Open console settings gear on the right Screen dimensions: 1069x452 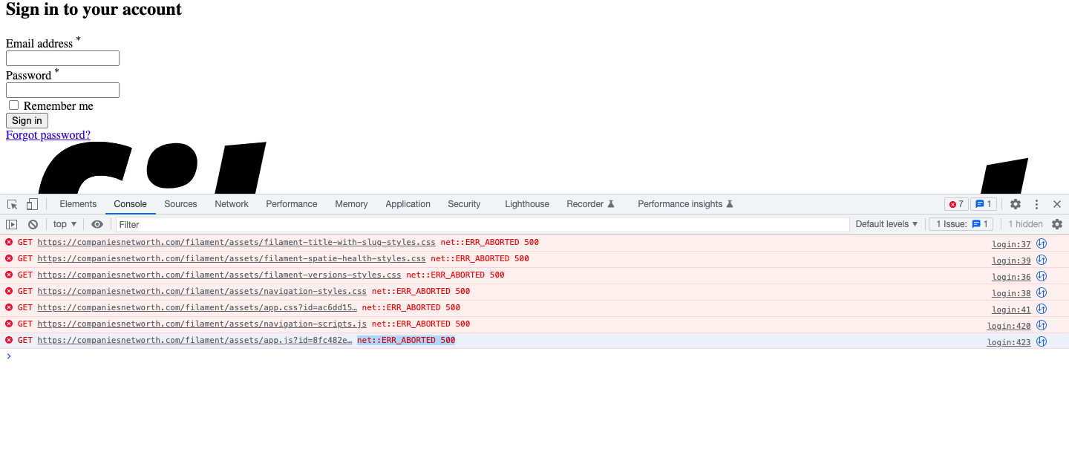click(1057, 223)
